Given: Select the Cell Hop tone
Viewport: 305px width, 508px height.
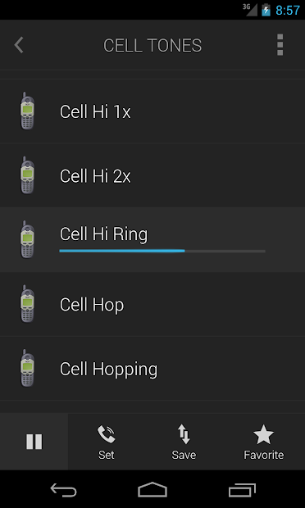Looking at the screenshot, I should (x=152, y=304).
